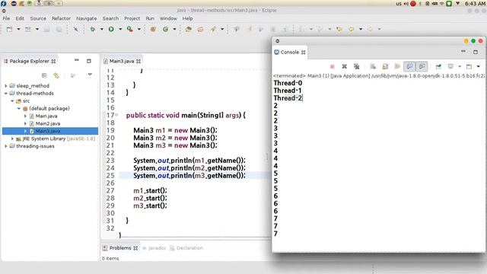Click the Open Task folder icon

tap(200, 29)
